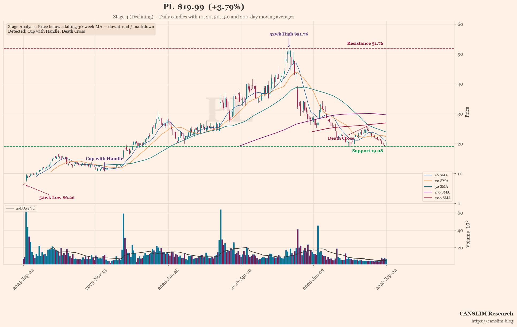
Task: Click the Stage 4 (Declining) subtitle text
Action: coord(133,17)
